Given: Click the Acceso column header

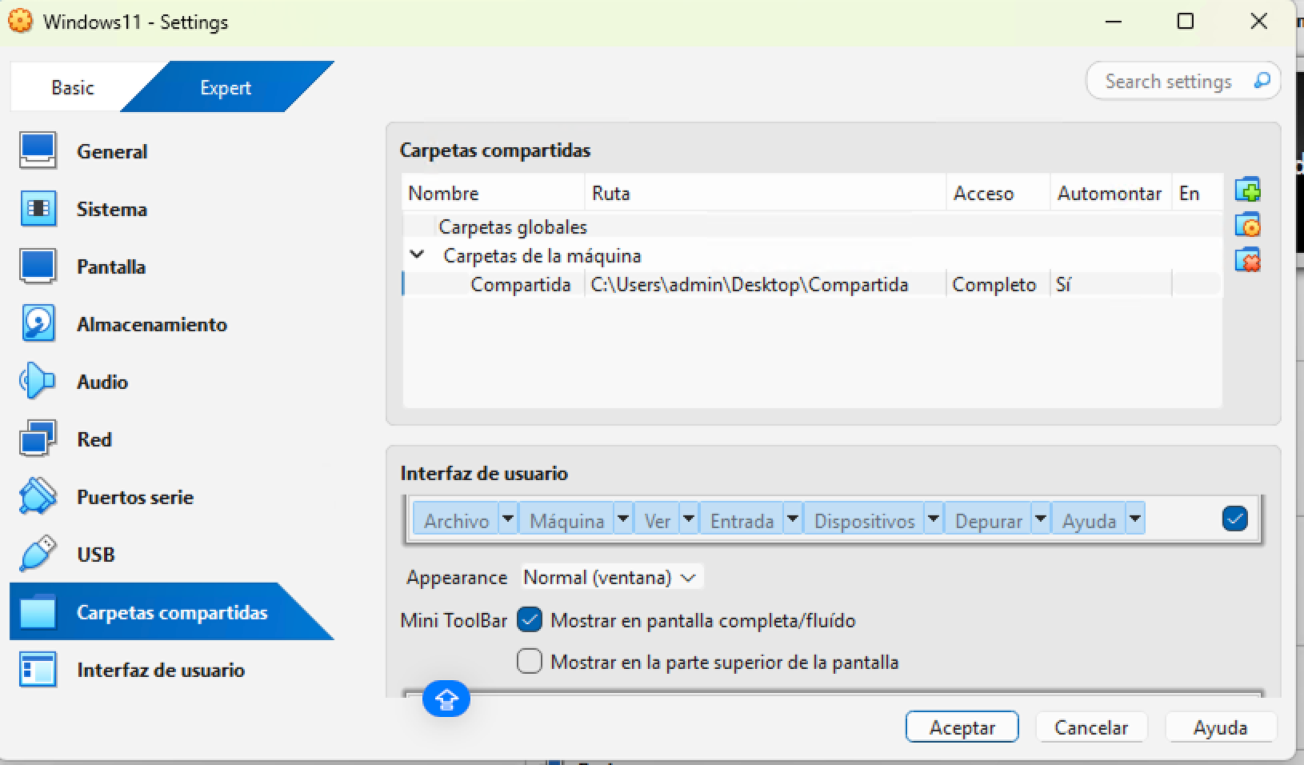Looking at the screenshot, I should pyautogui.click(x=998, y=193).
